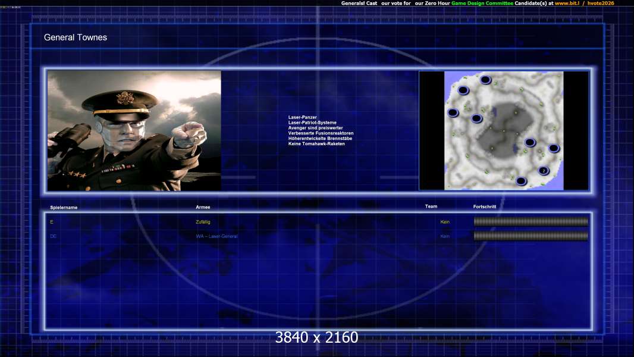Click the westernmost start position marker on the minimap
This screenshot has width=634, height=357.
pos(453,113)
